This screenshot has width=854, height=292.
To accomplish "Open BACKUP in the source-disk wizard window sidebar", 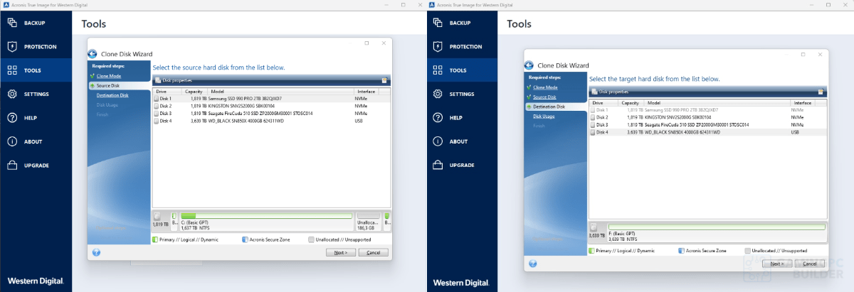I will coord(36,23).
